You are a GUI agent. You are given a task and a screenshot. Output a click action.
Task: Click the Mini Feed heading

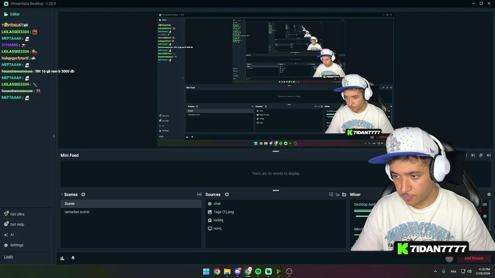[x=70, y=155]
